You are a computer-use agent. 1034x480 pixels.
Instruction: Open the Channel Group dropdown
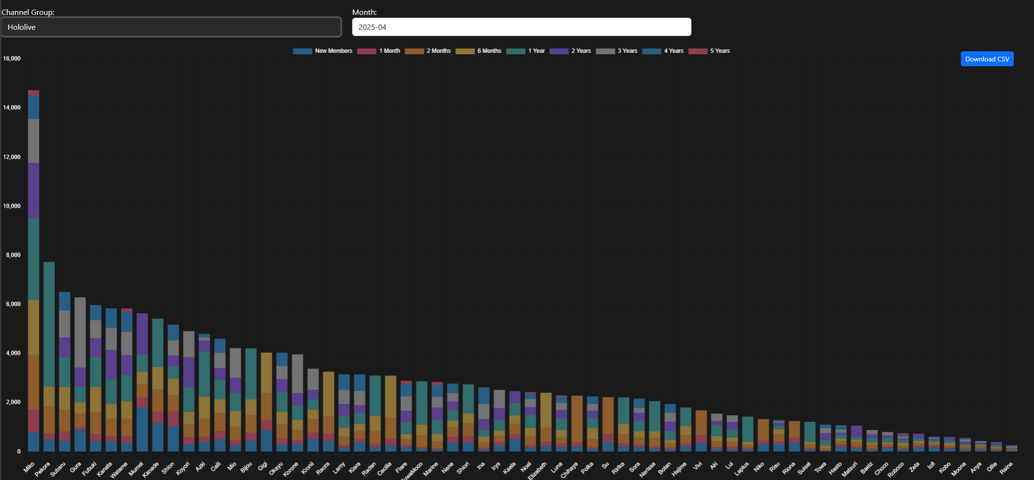[x=171, y=27]
